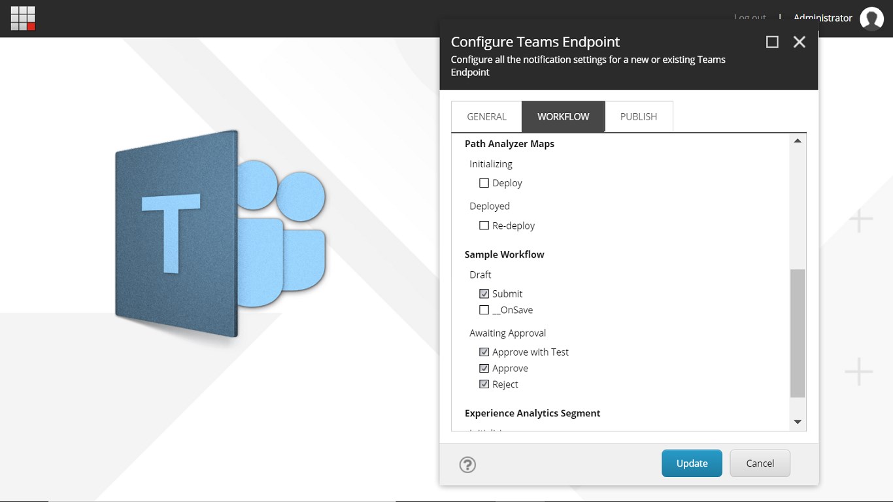Open the Sitecore launchpad grid icon
Screen dimensions: 893x502
(23, 18)
